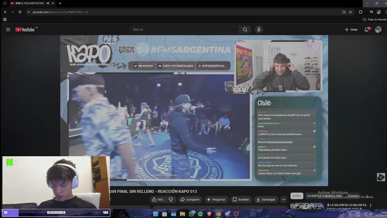Viewport: 387px width, 218px height.
Task: Click the Compartir share button
Action: (x=190, y=200)
